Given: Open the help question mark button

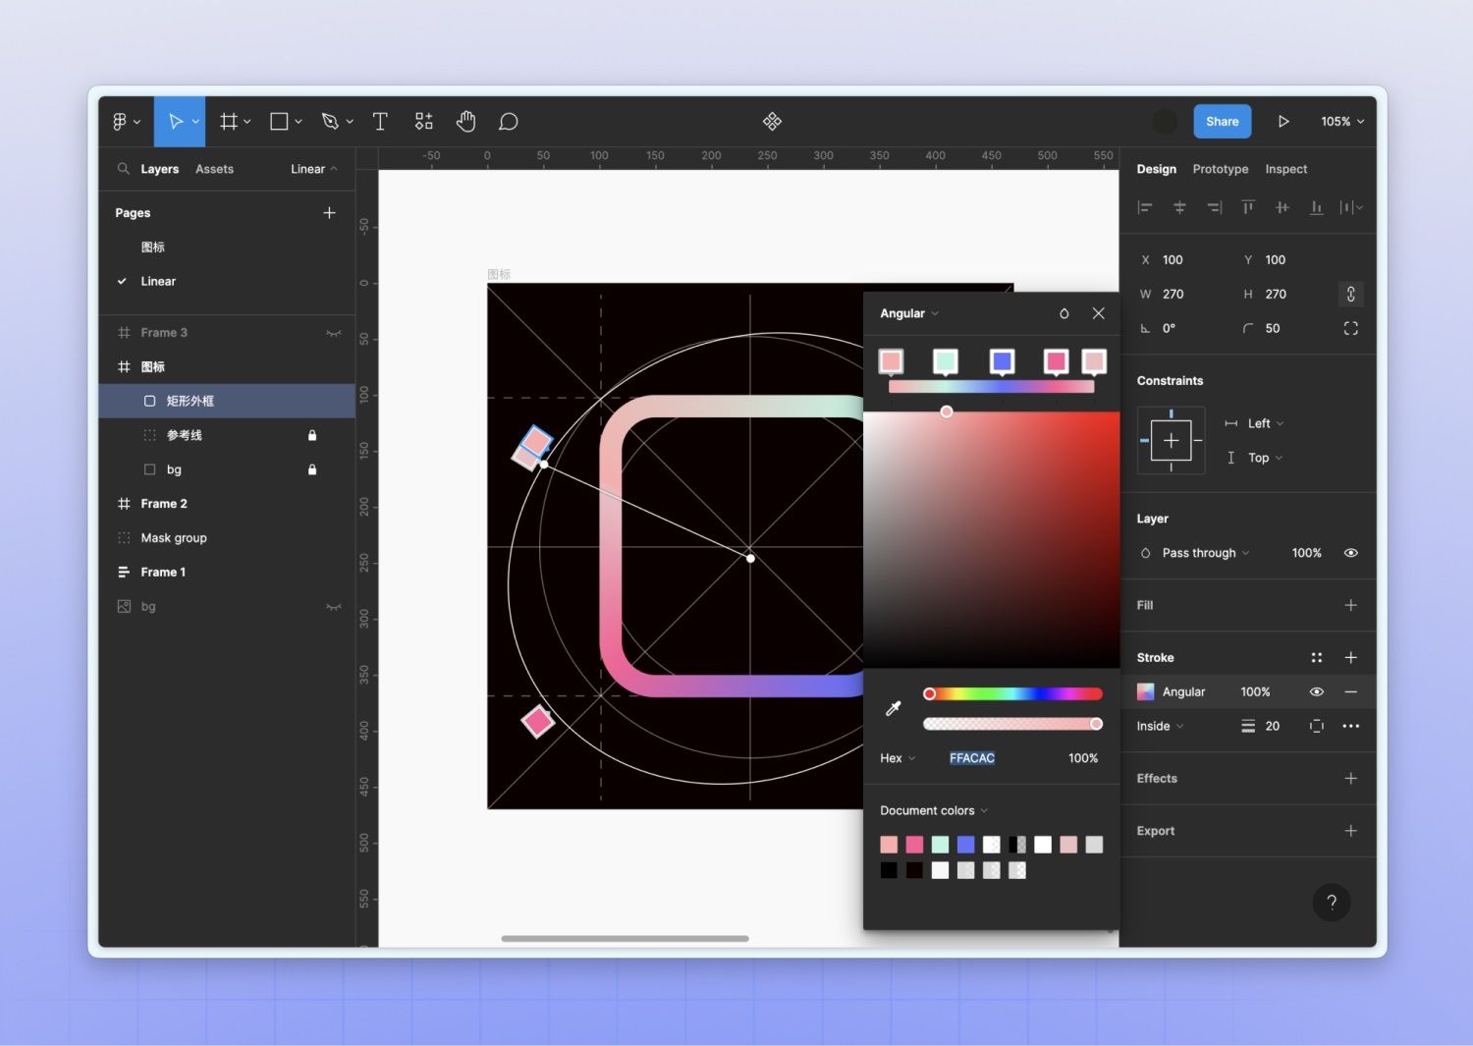Looking at the screenshot, I should coord(1332,903).
